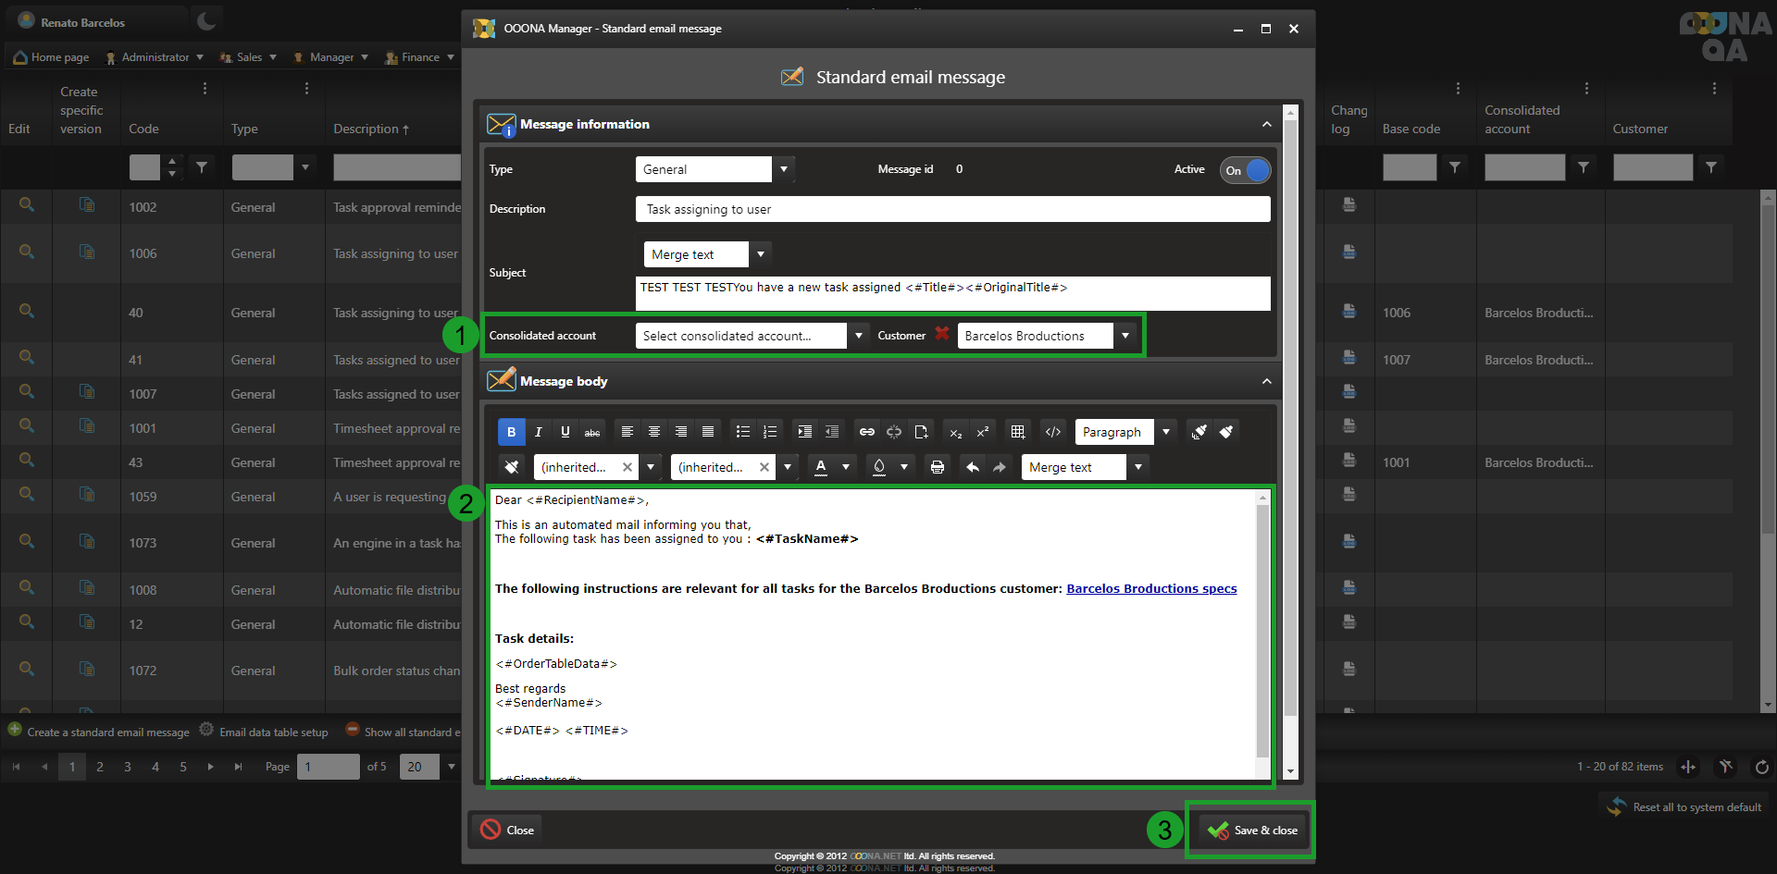Open the Administrator menu
The image size is (1777, 874).
(x=155, y=57)
